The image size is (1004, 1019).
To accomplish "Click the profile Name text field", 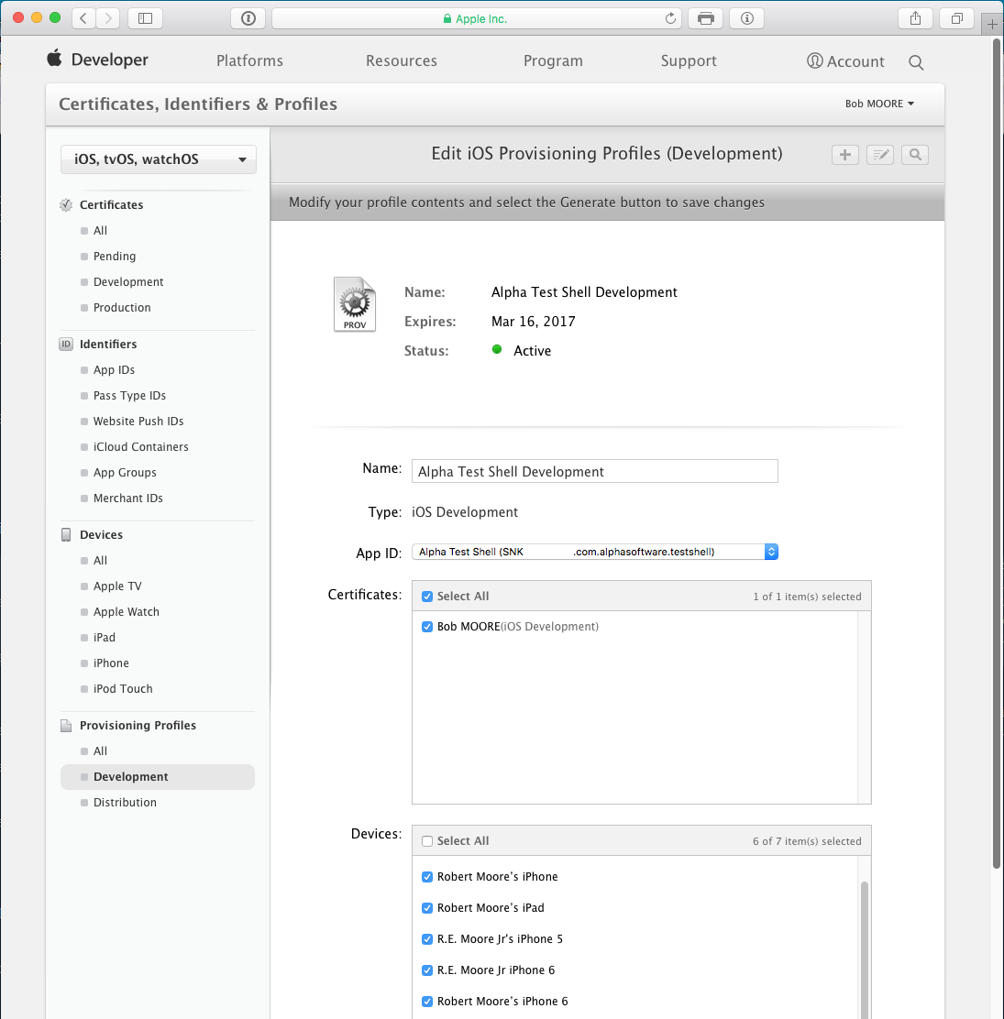I will pyautogui.click(x=595, y=472).
